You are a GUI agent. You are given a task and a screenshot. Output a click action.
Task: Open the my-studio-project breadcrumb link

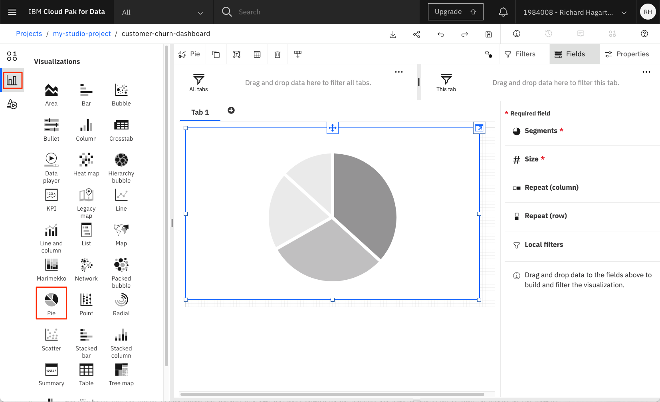pyautogui.click(x=82, y=34)
